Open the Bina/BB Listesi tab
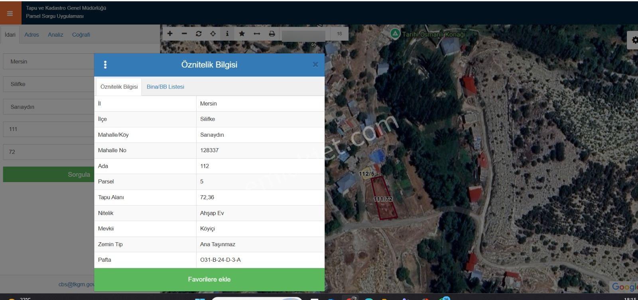The width and height of the screenshot is (638, 300). point(165,87)
